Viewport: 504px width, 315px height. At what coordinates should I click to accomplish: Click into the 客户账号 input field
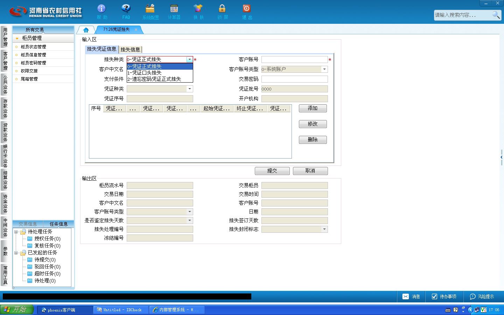tap(295, 59)
